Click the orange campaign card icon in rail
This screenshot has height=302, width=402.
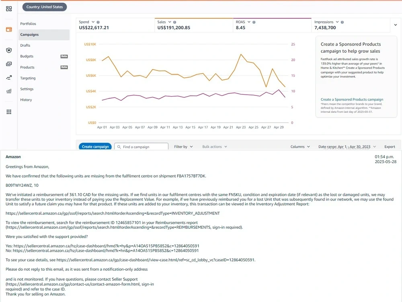9,29
